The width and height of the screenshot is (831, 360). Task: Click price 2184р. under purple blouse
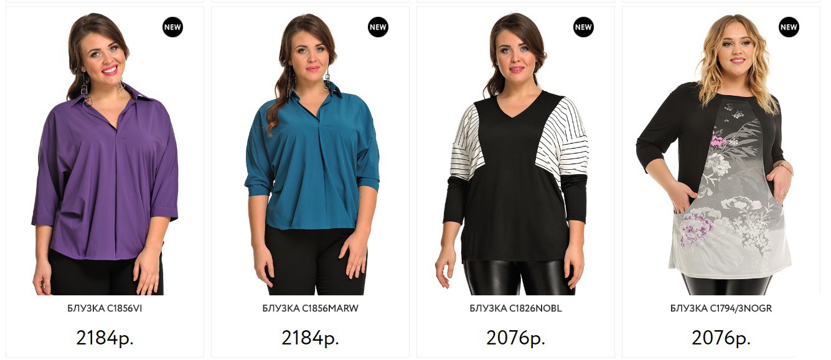point(105,338)
